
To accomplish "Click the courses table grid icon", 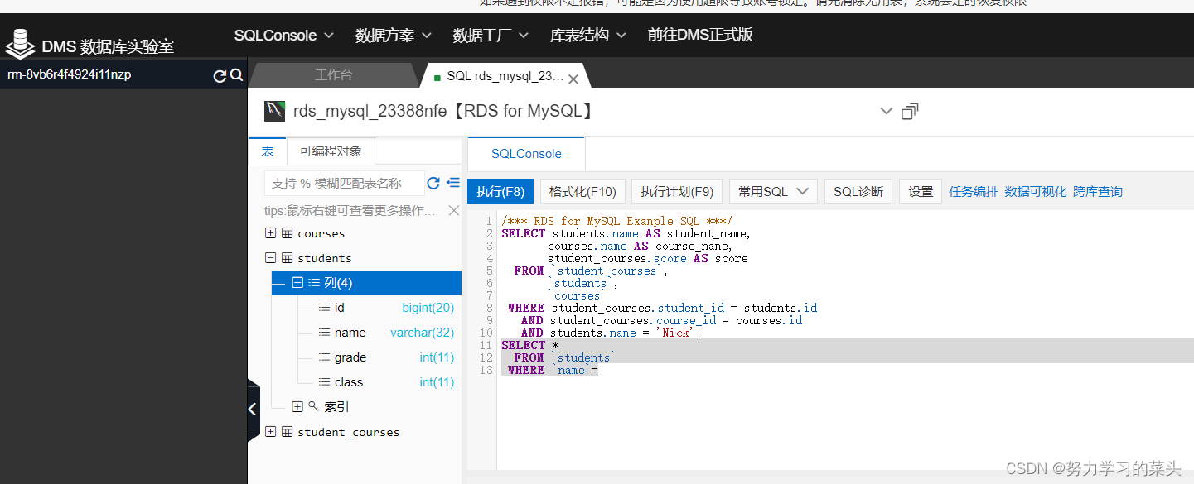I will pyautogui.click(x=287, y=233).
